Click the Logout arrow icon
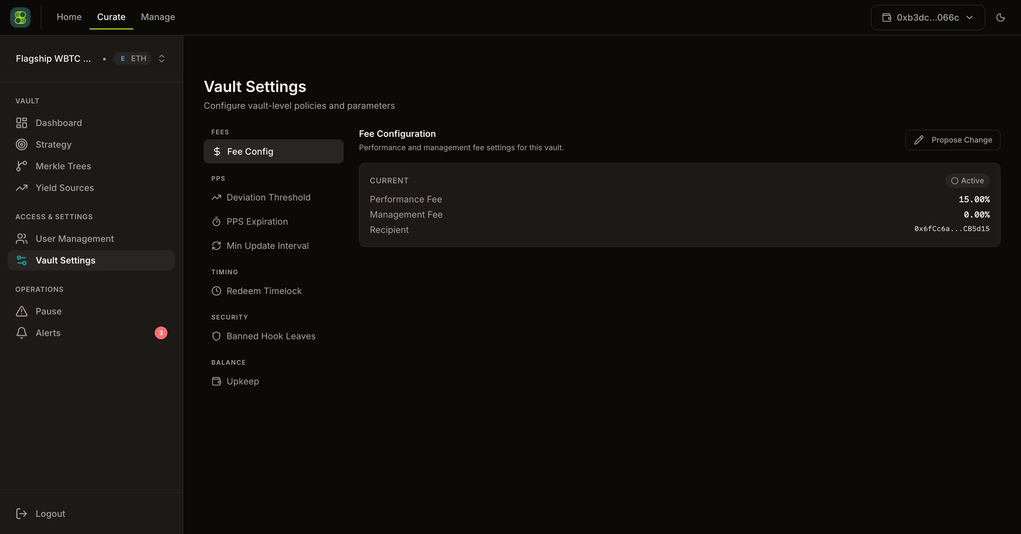This screenshot has width=1021, height=534. 21,514
